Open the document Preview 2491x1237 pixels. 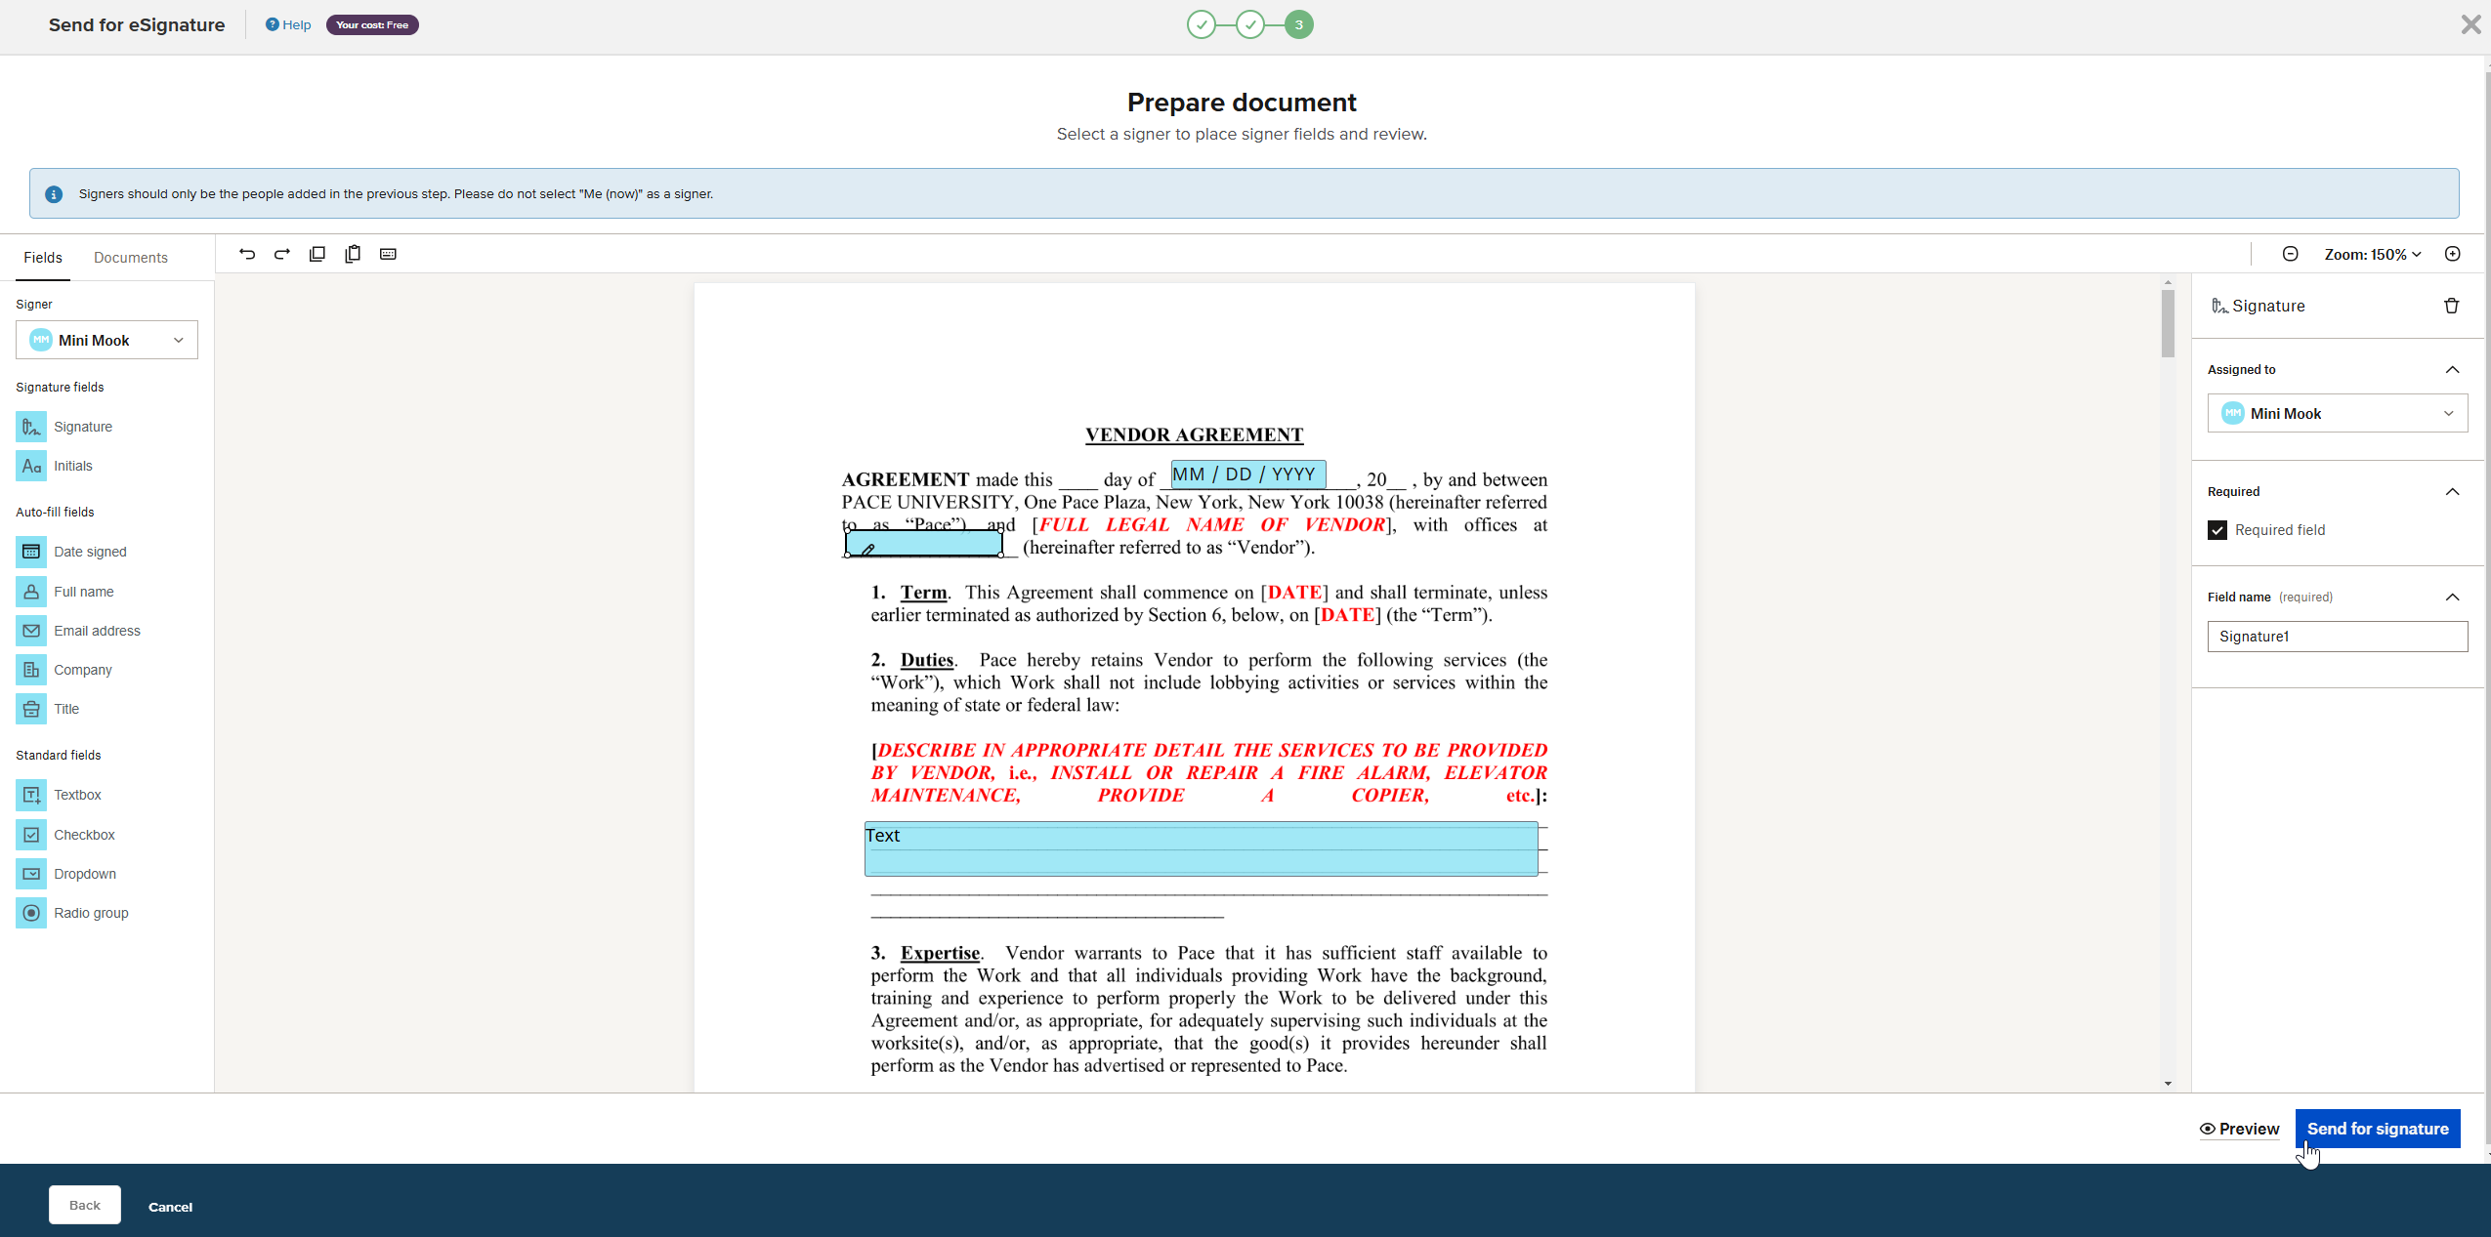2239,1129
